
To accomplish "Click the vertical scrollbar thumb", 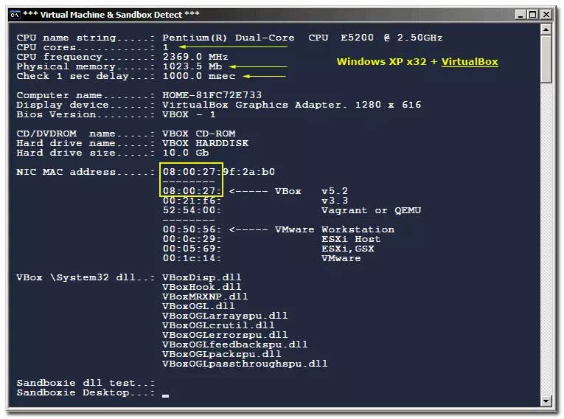I will pyautogui.click(x=546, y=59).
